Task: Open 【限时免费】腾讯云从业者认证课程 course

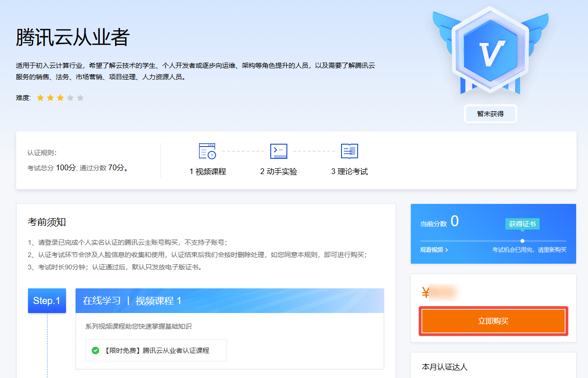Action: click(156, 350)
